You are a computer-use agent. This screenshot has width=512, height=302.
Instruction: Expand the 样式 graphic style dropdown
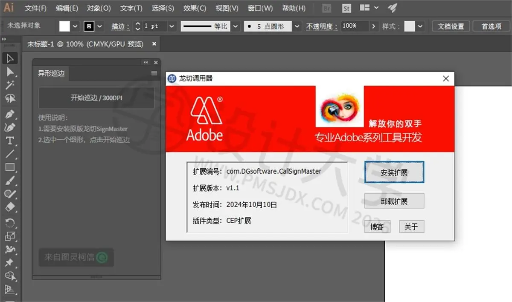421,26
